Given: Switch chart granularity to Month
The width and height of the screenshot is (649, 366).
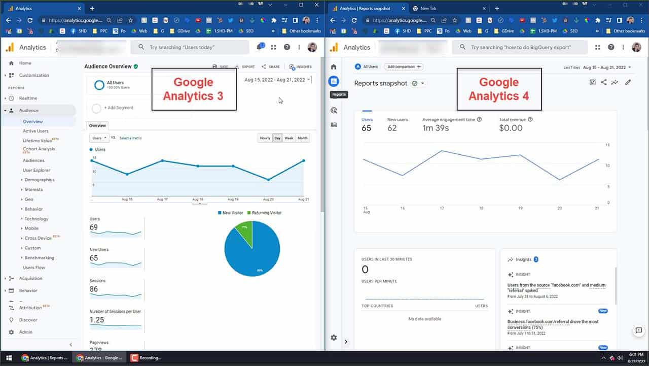Looking at the screenshot, I should pos(302,138).
